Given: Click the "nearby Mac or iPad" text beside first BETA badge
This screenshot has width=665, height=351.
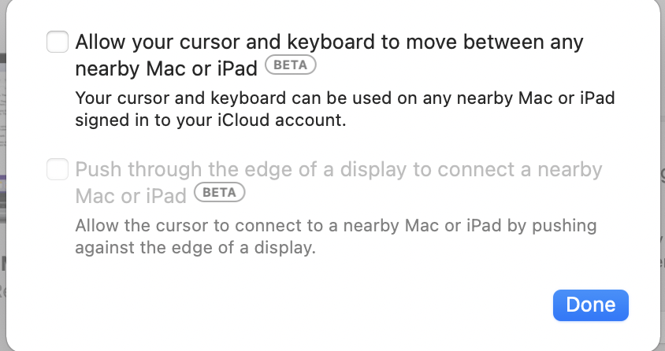Looking at the screenshot, I should click(166, 68).
